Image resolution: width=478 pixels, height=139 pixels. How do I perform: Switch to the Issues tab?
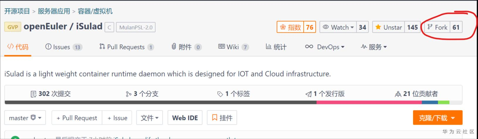63,47
